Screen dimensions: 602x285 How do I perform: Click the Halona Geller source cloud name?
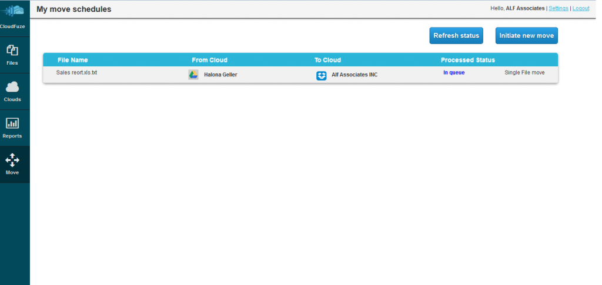[220, 75]
